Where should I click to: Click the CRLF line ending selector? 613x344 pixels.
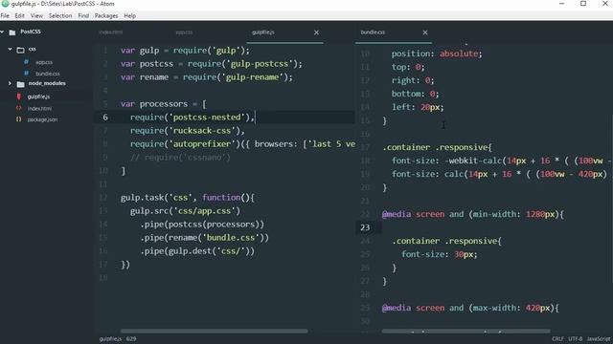coord(557,339)
